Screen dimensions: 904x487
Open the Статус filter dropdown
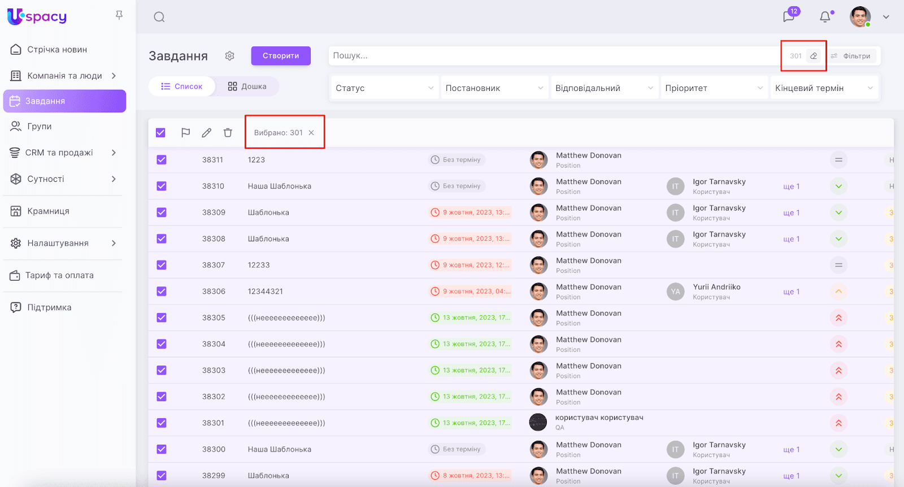384,88
